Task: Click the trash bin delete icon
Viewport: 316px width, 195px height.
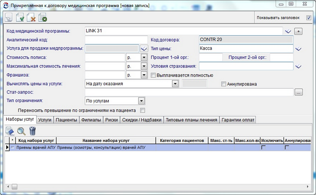Action: coord(33,131)
